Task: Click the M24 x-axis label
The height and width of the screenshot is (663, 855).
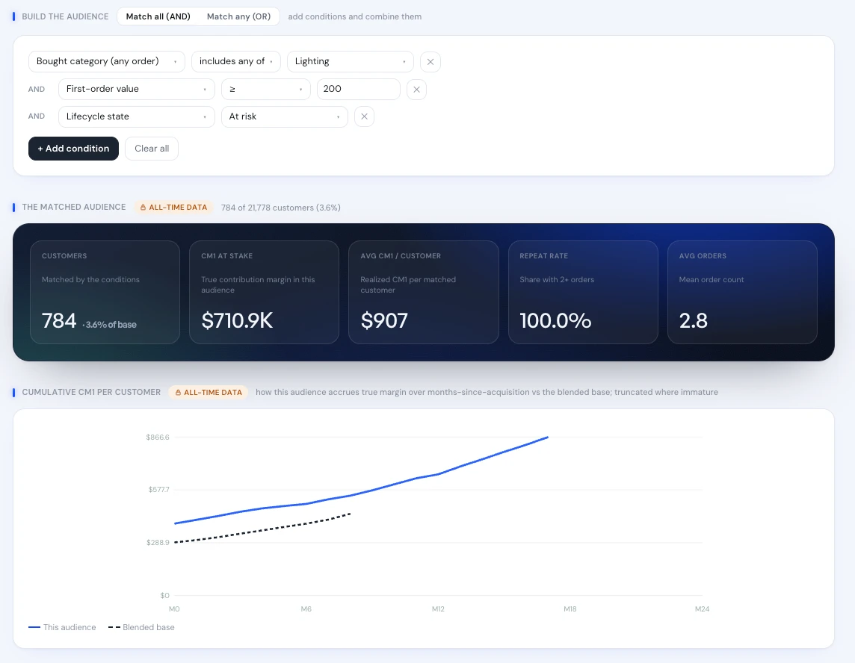Action: [x=702, y=609]
